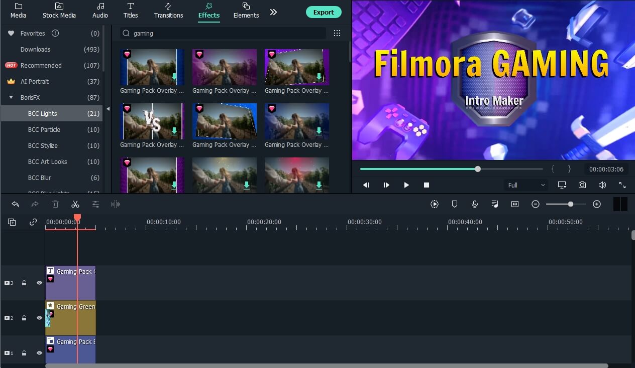Screen dimensions: 635x368
Task: Toggle lock on video track 2
Action: point(24,318)
